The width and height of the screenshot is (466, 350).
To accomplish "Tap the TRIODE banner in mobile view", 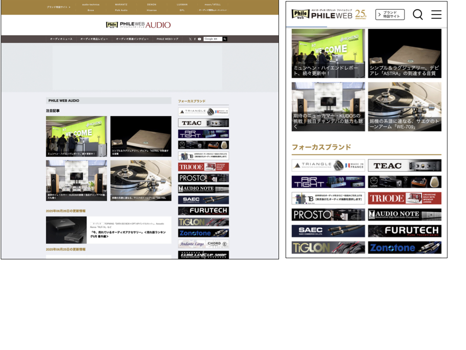I will (x=405, y=198).
